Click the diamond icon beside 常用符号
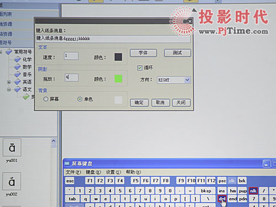The width and height of the screenshot is (276, 207). click(x=9, y=52)
